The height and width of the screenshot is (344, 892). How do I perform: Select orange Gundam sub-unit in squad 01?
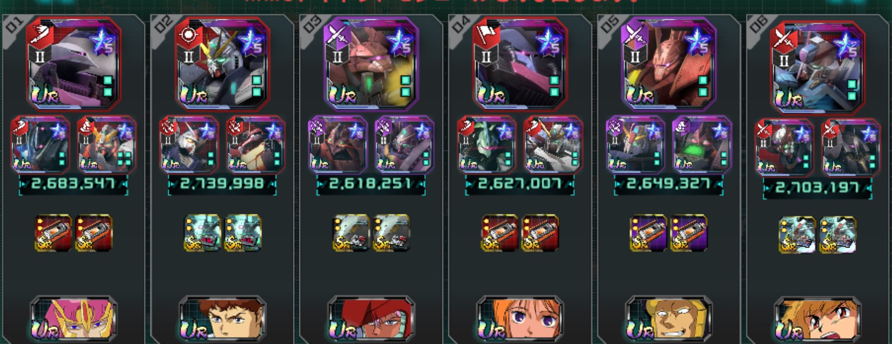(x=107, y=144)
